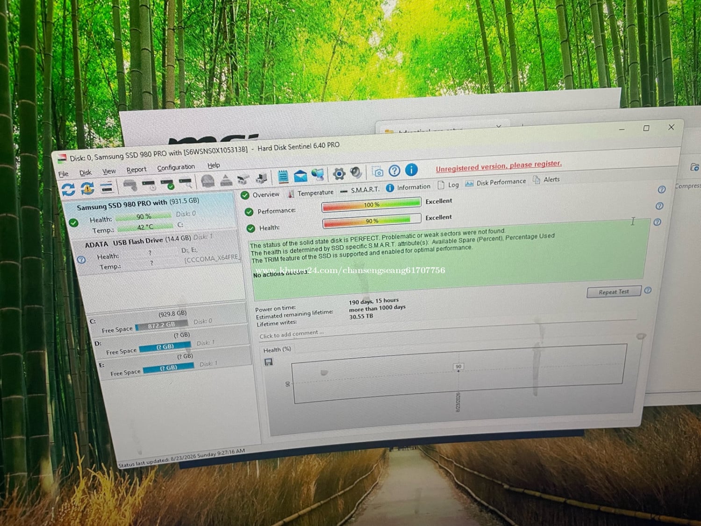Screen dimensions: 701x526
Task: Toggle the disk list view toolbar icon
Action: tap(107, 187)
